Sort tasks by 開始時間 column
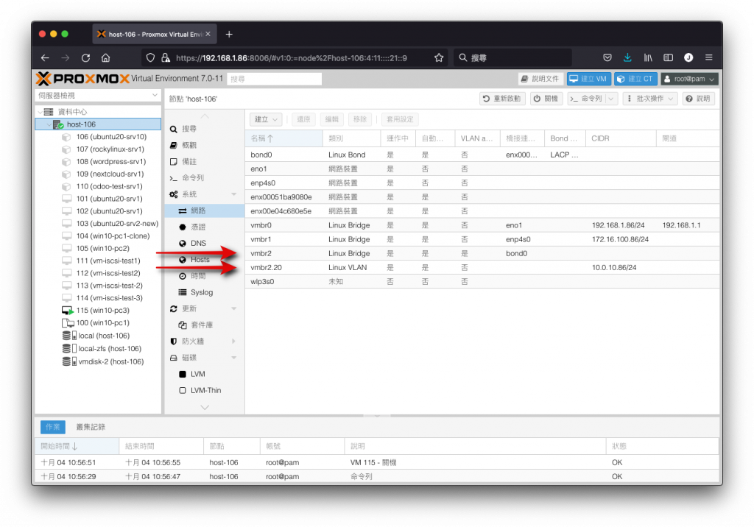This screenshot has width=754, height=527. coord(77,446)
